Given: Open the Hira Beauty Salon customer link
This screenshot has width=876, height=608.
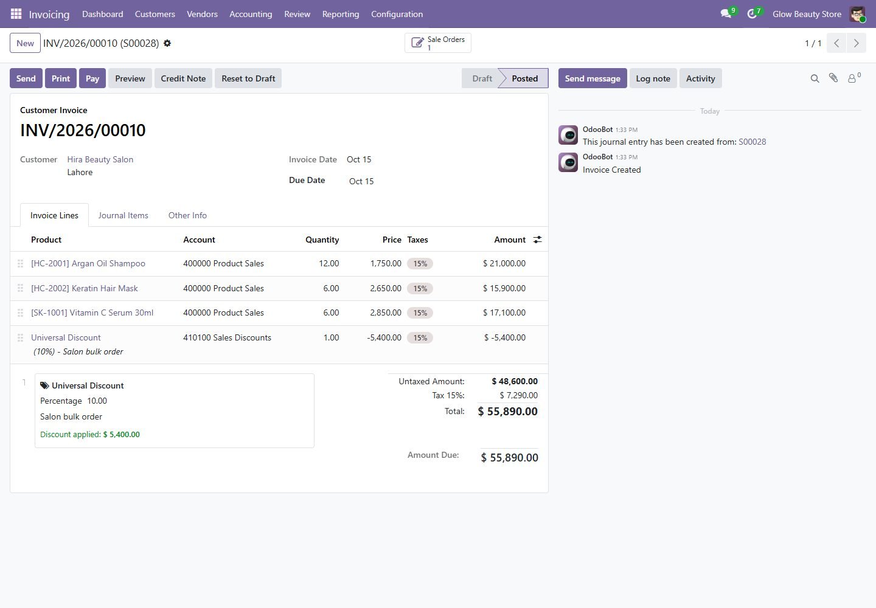Looking at the screenshot, I should click(x=100, y=159).
